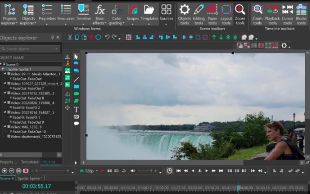The height and width of the screenshot is (194, 310).
Task: Select FadeOut: FadeOut 9 in object tree
Action: [28, 122]
